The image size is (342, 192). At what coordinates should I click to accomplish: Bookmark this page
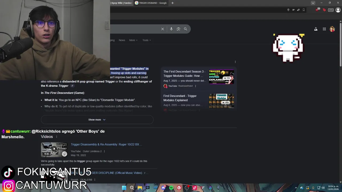(x=304, y=10)
